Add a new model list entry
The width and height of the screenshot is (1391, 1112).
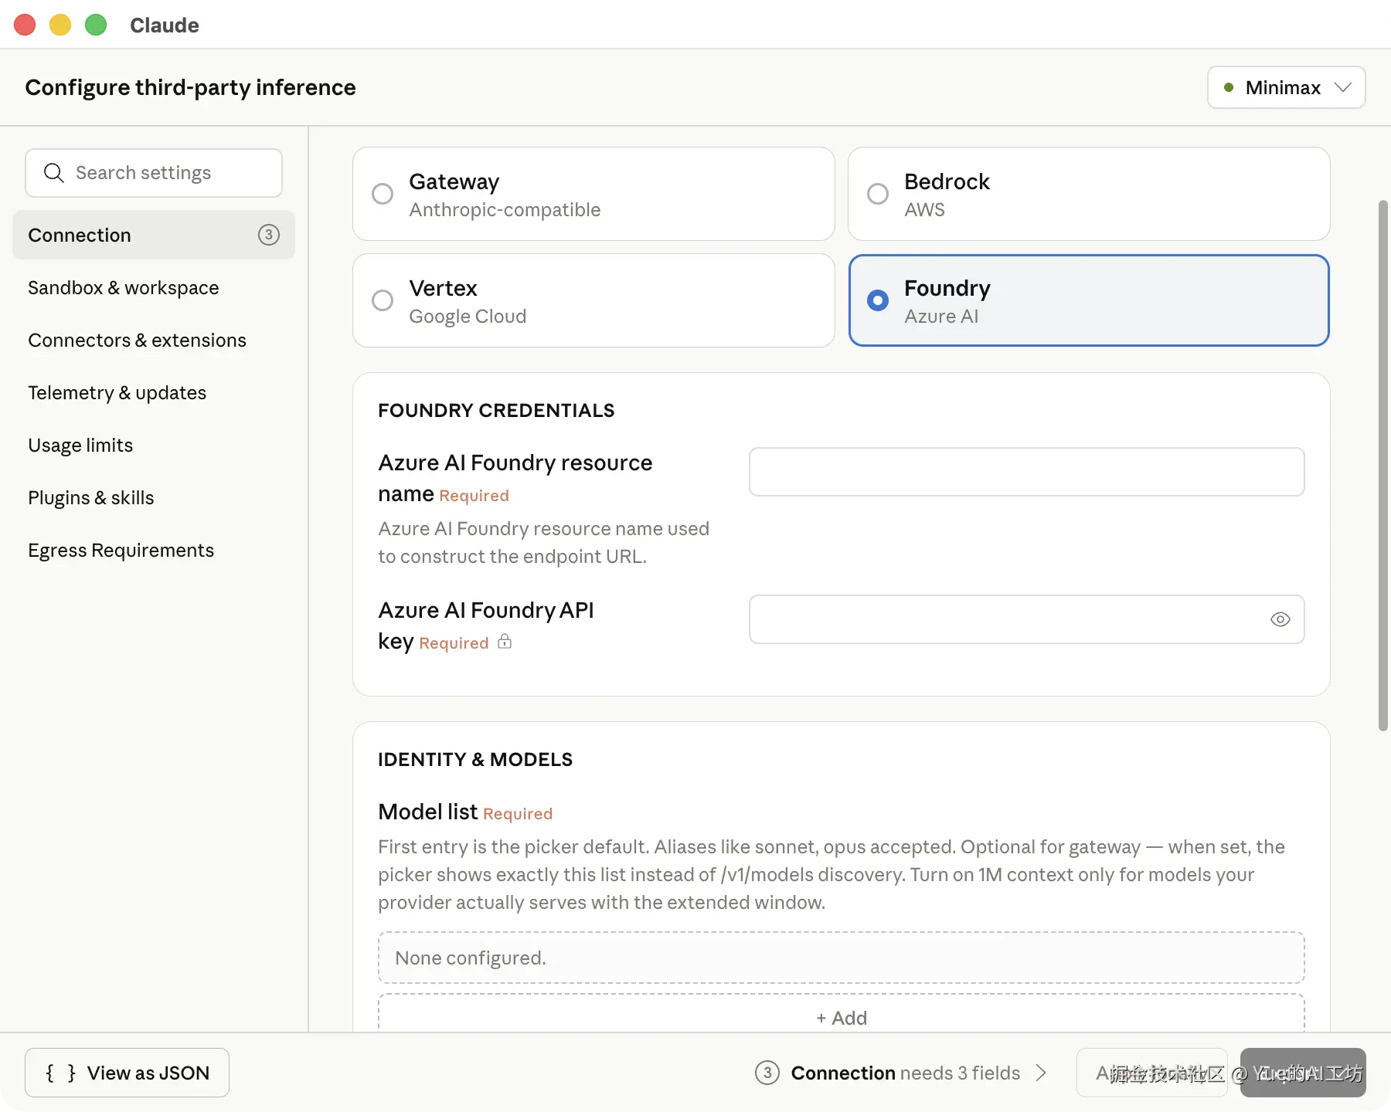pos(842,1017)
